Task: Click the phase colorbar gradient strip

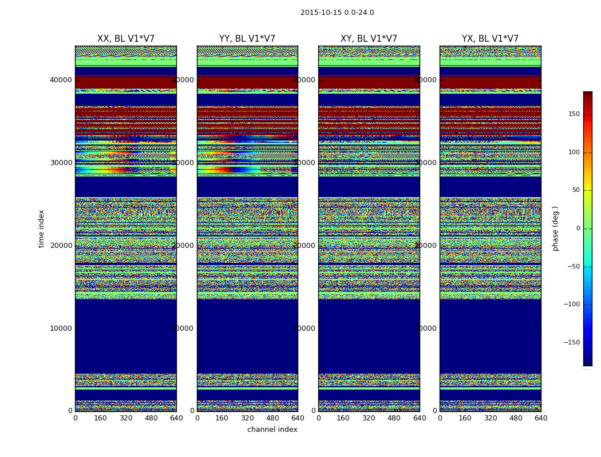Action: pos(588,228)
